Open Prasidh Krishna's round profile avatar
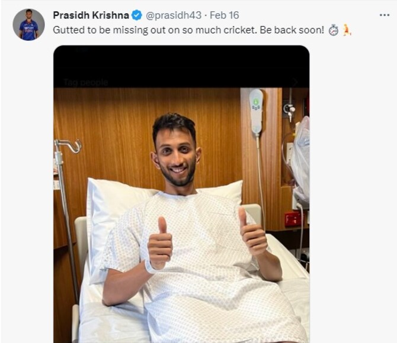397x343 pixels. pos(28,24)
